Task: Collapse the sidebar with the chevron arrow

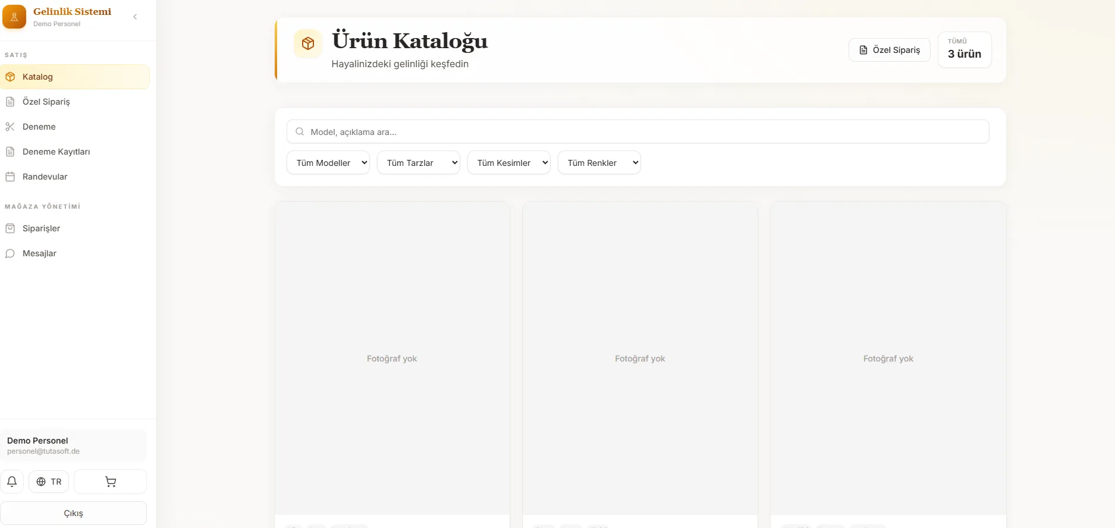Action: pyautogui.click(x=135, y=17)
